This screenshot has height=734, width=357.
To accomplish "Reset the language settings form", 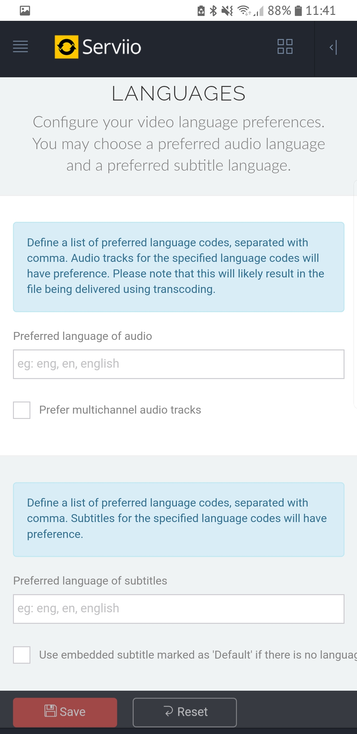I will [184, 712].
